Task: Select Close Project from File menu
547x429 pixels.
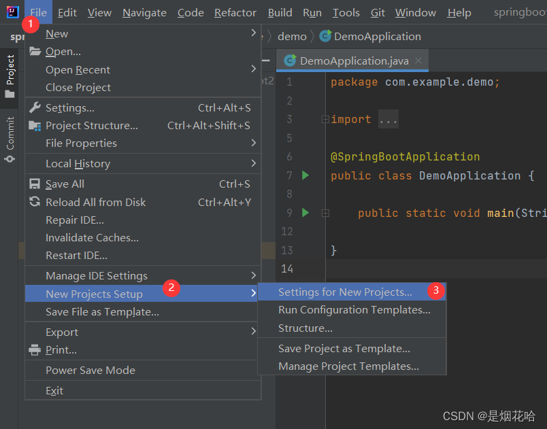Action: [143, 88]
